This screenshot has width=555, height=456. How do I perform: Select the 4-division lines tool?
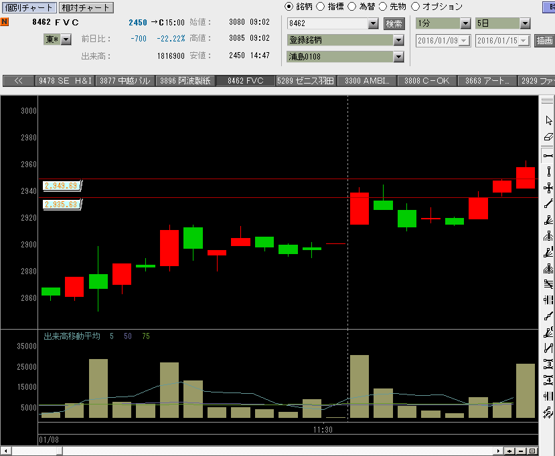coord(548,380)
